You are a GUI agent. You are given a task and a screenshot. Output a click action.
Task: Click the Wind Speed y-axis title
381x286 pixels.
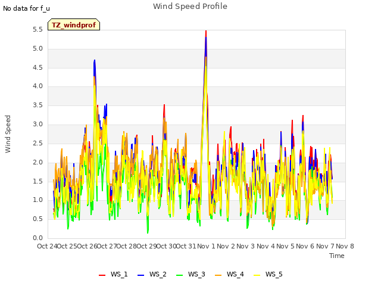pyautogui.click(x=8, y=134)
